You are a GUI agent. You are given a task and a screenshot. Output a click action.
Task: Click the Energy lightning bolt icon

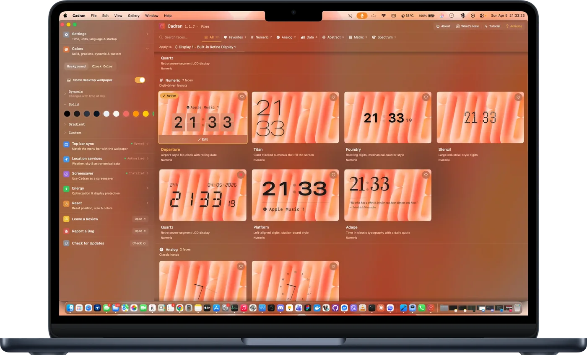66,189
